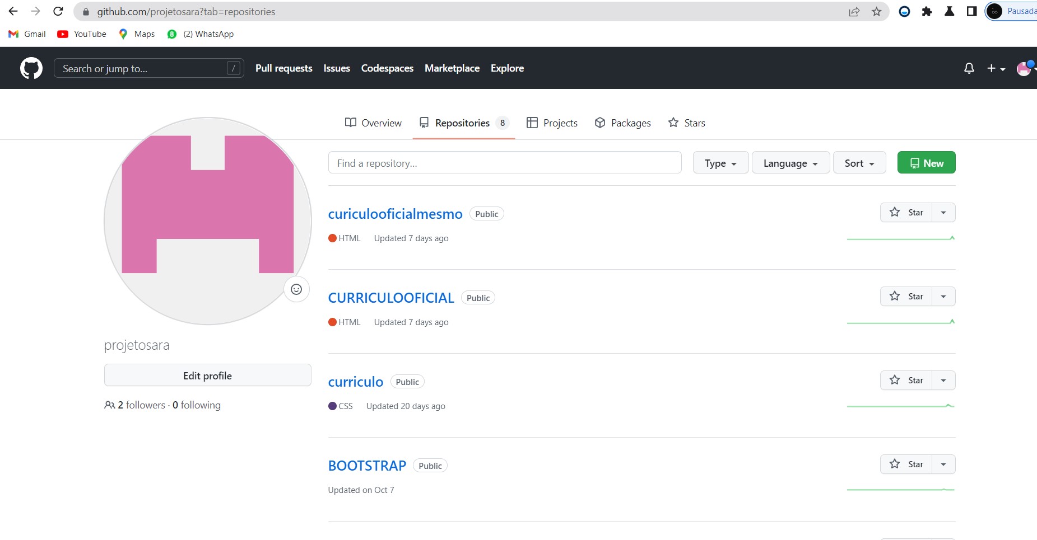Open browser extensions puzzle icon

point(927,12)
